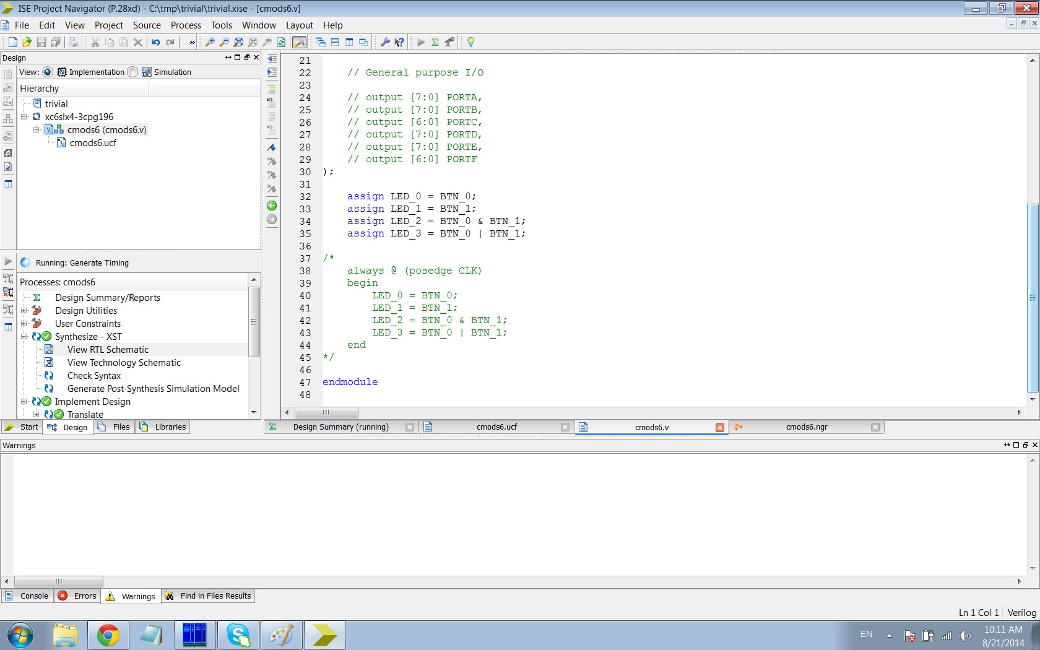Click the wrench icon in the toolbar
The image size is (1040, 650).
tap(385, 42)
